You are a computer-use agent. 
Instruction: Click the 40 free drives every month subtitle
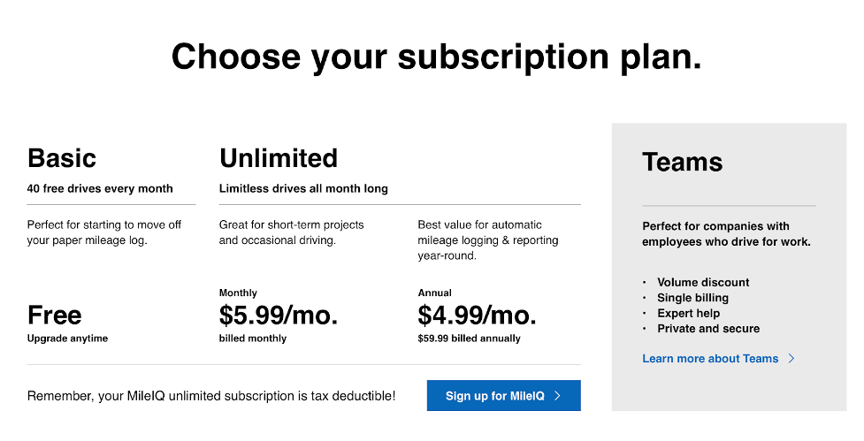(100, 189)
